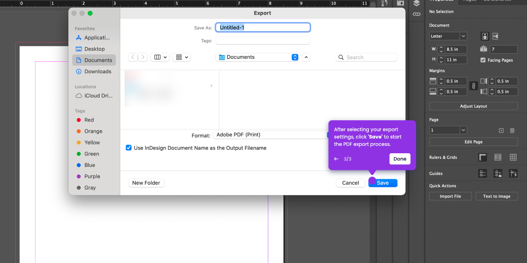The image size is (527, 263).
Task: Toggle show guides icon
Action: (482, 173)
